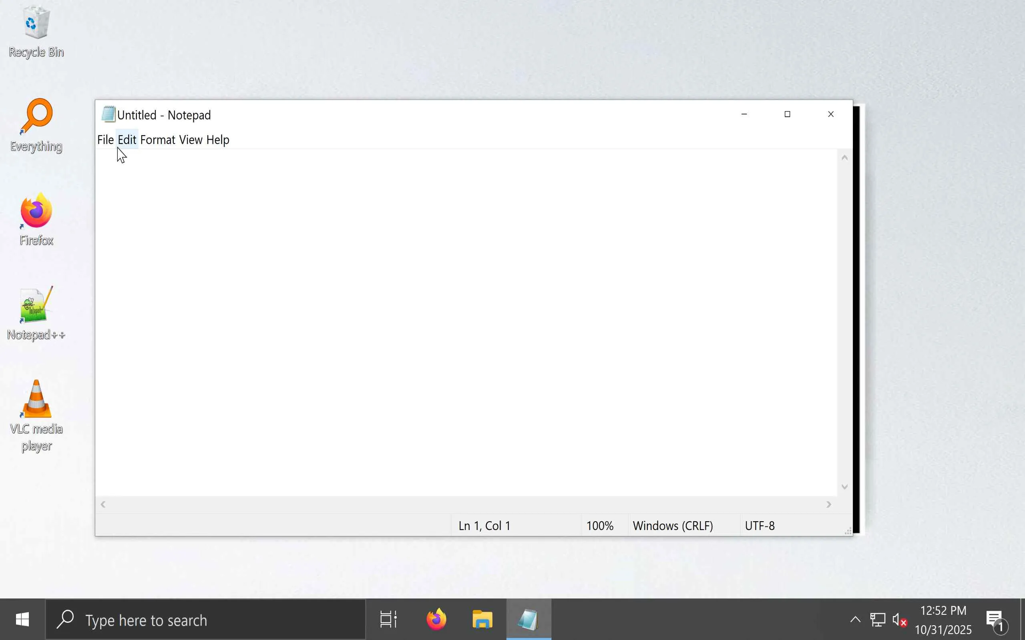The height and width of the screenshot is (640, 1025).
Task: Select the Everything search desktop icon
Action: coord(36,125)
